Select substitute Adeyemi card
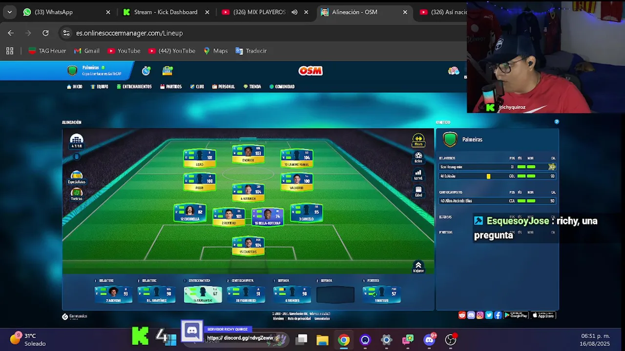Screen dimensions: 625x351 point(113,294)
